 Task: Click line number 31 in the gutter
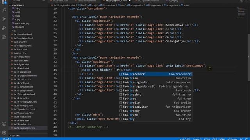pos(55,58)
